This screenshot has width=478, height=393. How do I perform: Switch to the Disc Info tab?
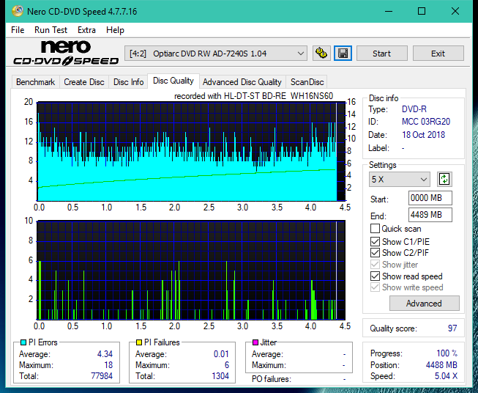(x=128, y=82)
